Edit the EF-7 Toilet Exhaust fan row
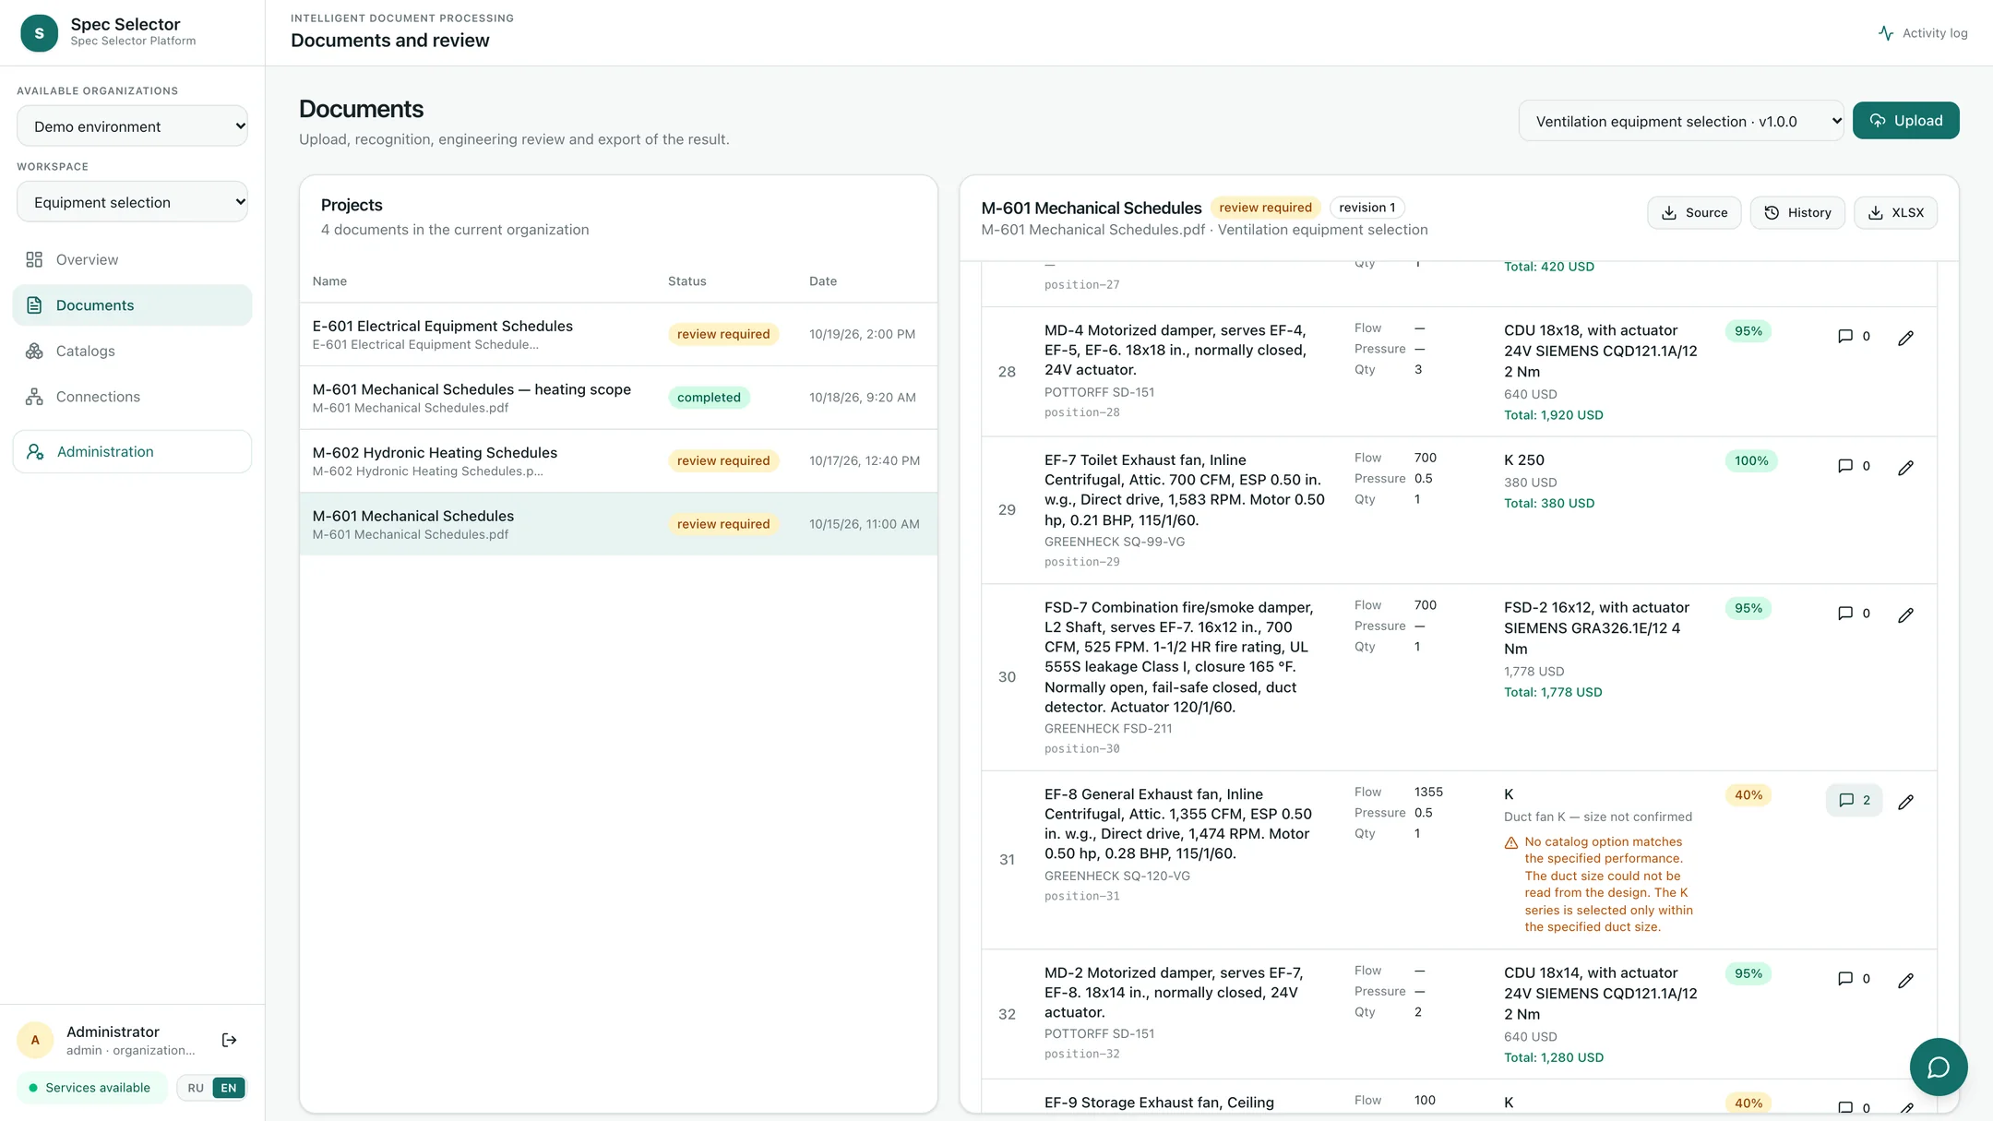1993x1121 pixels. coord(1905,468)
